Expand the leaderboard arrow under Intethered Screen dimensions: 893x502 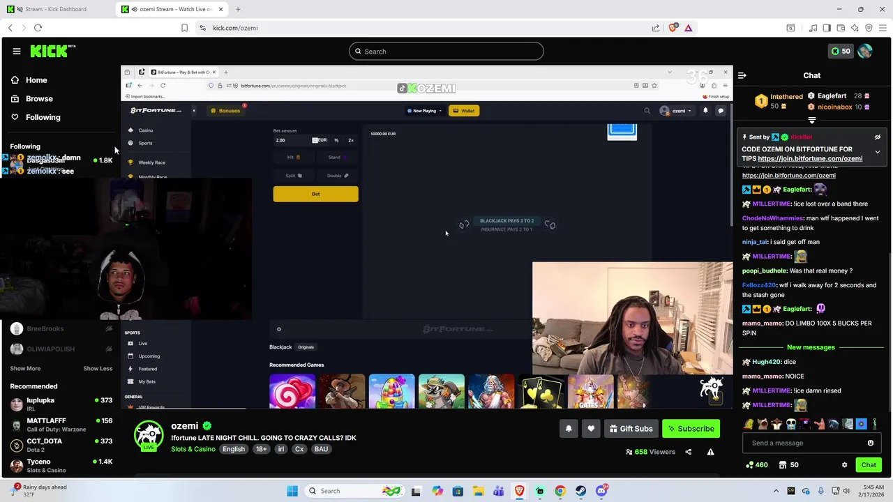coord(811,121)
